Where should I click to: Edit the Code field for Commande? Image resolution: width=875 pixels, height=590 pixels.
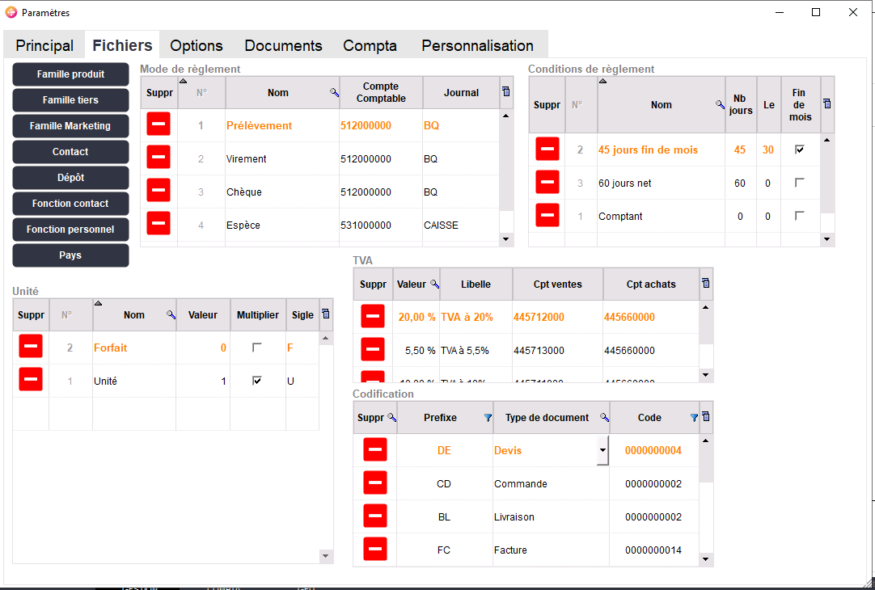point(653,484)
